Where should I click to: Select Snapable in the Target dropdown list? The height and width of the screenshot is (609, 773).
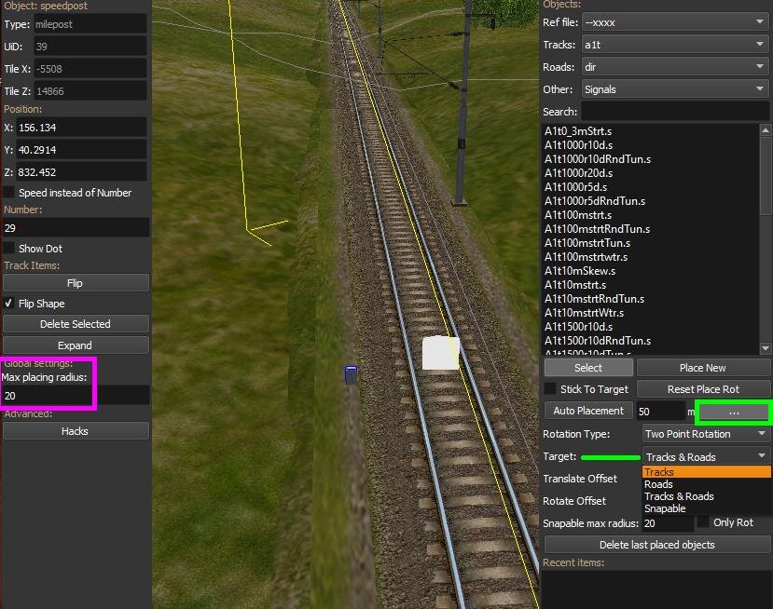665,508
